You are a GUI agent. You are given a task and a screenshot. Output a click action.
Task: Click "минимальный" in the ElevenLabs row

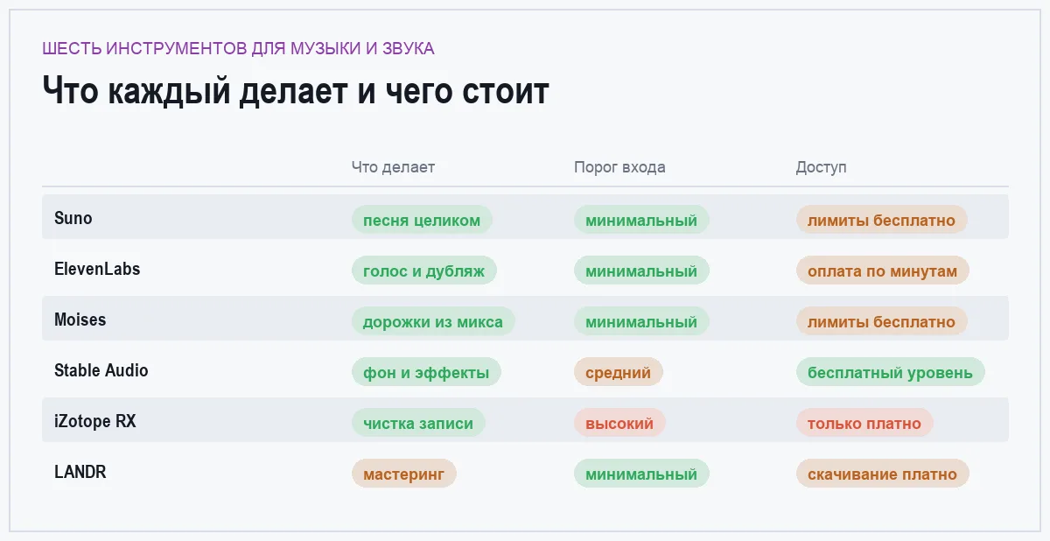(x=641, y=270)
